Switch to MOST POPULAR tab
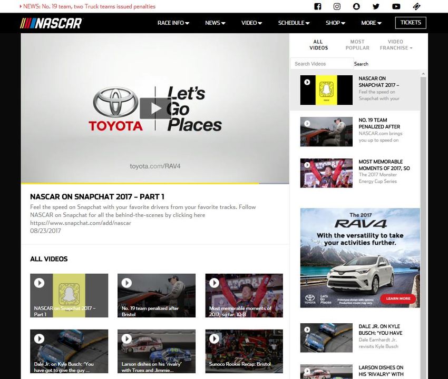The image size is (448, 379). coord(357,45)
